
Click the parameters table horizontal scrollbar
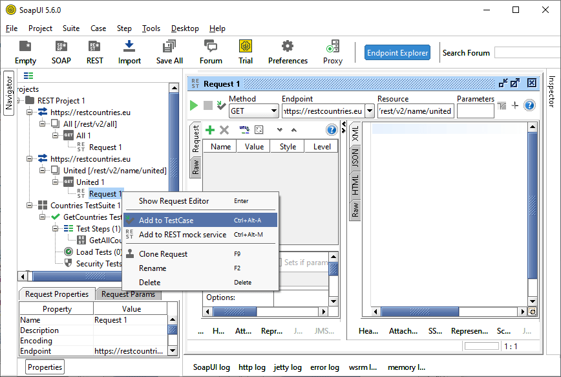(x=235, y=312)
